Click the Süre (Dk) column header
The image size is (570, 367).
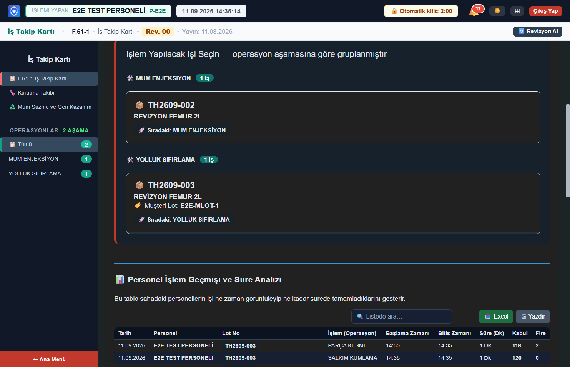492,333
